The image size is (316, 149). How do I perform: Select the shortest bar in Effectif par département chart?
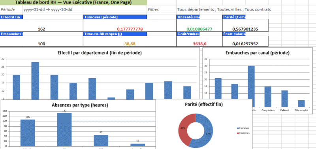pos(111,98)
